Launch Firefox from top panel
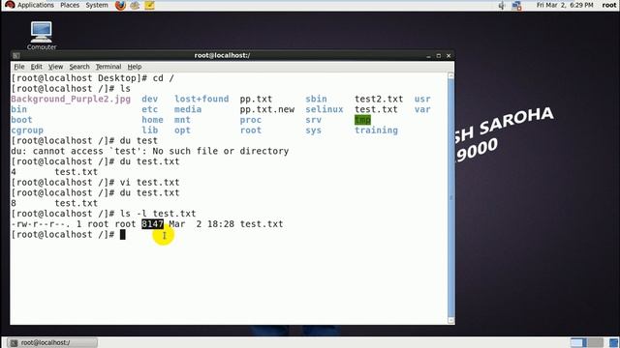This screenshot has height=348, width=620. pos(120,5)
